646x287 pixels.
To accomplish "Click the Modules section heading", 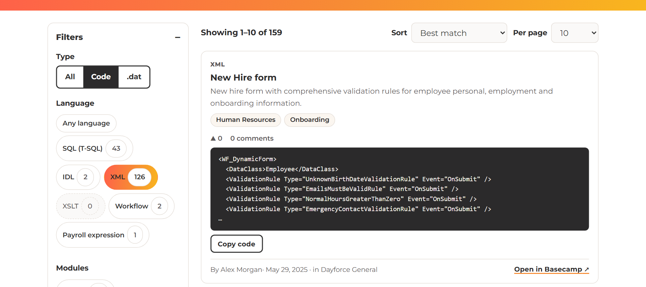I will pos(72,268).
